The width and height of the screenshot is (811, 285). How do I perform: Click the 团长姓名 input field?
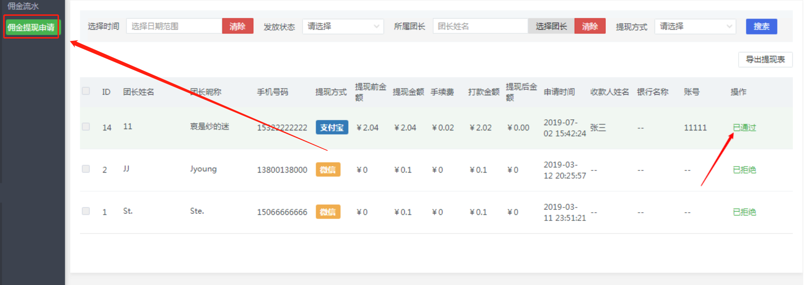(x=480, y=26)
